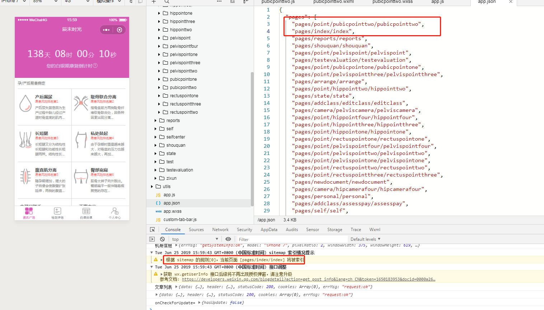Expand testevaluation folder
This screenshot has height=310, width=544.
156,170
